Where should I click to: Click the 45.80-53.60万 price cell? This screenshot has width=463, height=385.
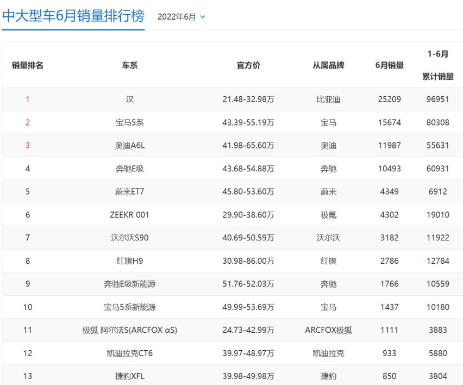248,191
